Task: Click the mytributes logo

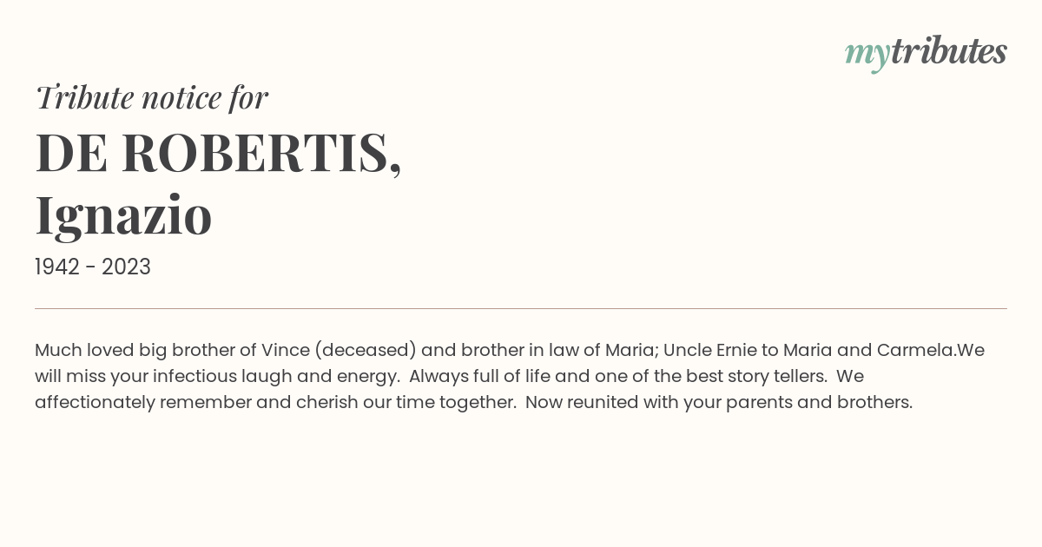Action: point(926,53)
